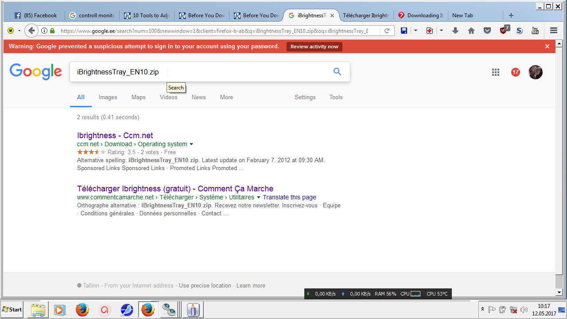Click the vertical scrollbar down arrow
567x319 pixels.
[x=559, y=292]
